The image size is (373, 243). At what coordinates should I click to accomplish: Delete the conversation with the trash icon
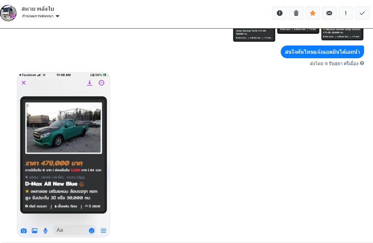(x=296, y=13)
